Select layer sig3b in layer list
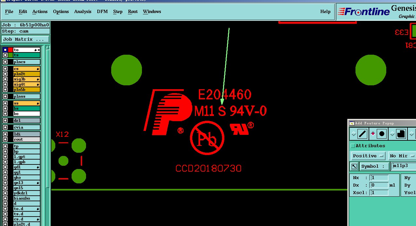 26,79
